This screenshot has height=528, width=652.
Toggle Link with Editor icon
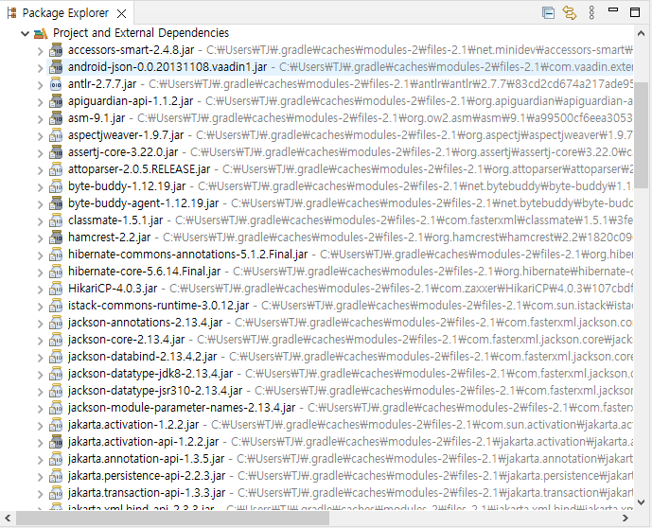pos(570,13)
